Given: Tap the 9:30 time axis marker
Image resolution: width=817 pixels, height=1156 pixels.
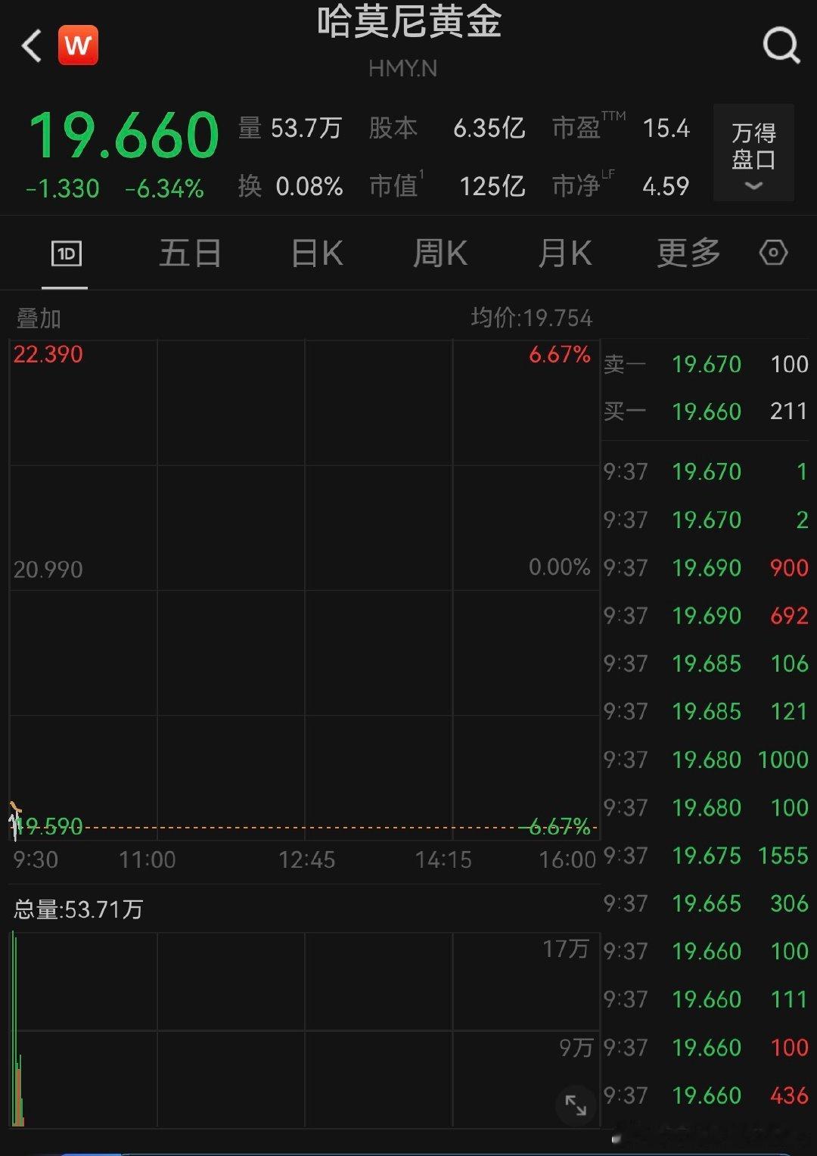Looking at the screenshot, I should [x=36, y=860].
